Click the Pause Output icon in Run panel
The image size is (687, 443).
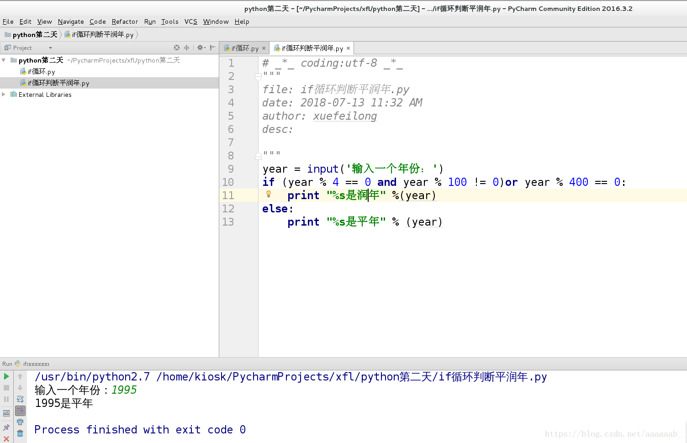coord(6,399)
